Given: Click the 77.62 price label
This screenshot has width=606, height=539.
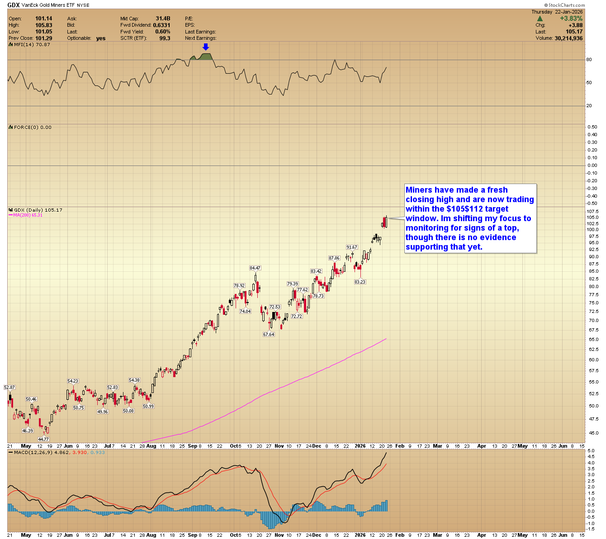Looking at the screenshot, I should (303, 290).
